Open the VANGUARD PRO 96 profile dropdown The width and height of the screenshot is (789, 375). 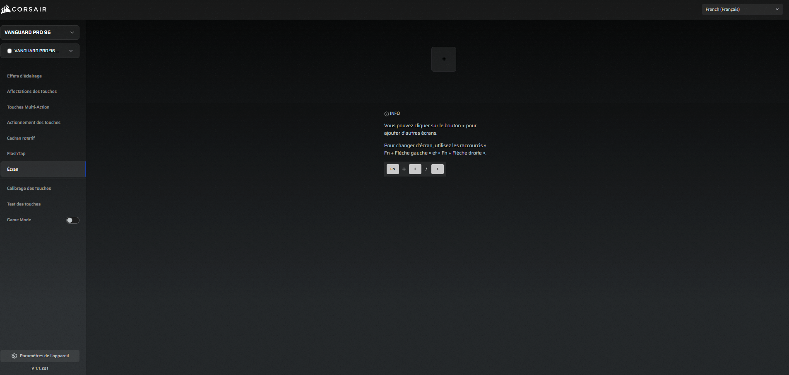click(40, 51)
